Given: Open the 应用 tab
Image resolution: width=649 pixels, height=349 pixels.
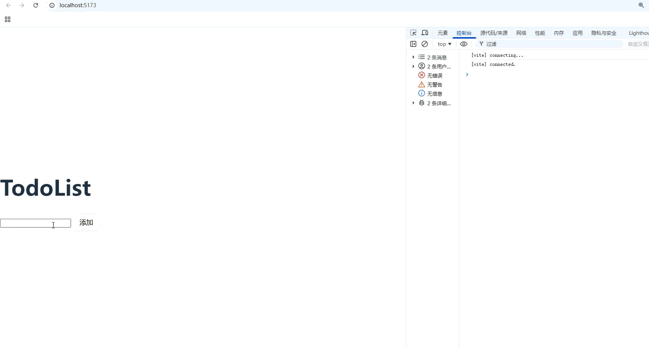Looking at the screenshot, I should [x=578, y=33].
